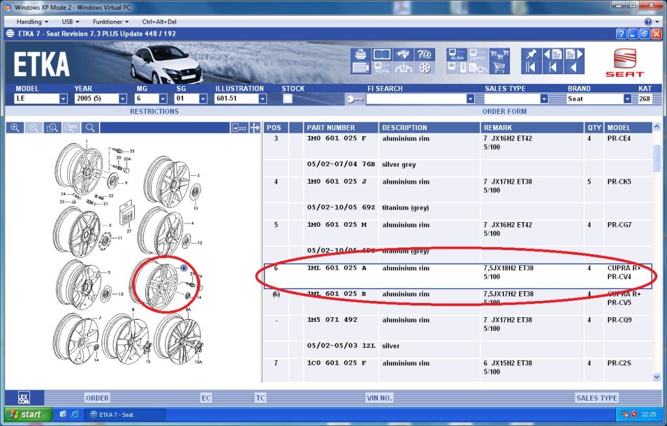Click the PART NUMBER column header
Screen dimensions: 667x426
(341, 128)
